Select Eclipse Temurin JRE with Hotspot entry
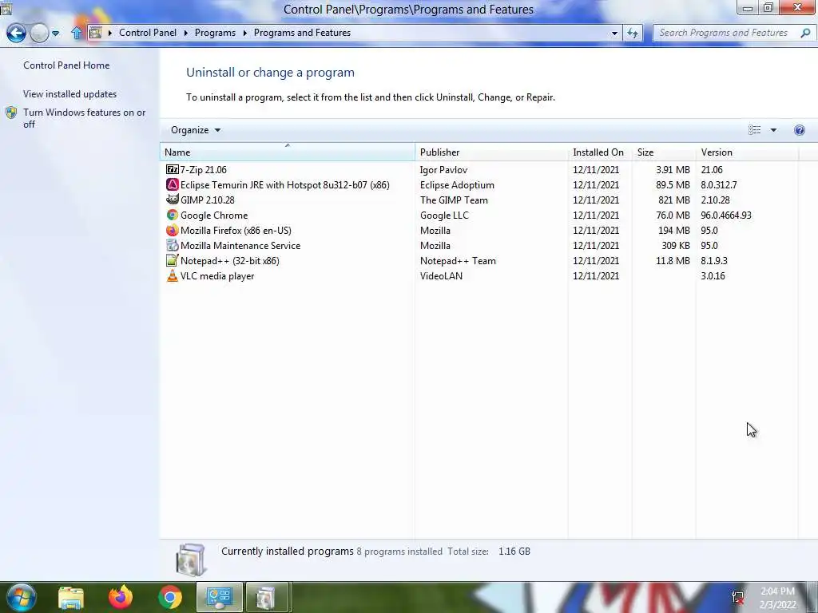Screen dimensions: 818x613 pyautogui.click(x=285, y=184)
